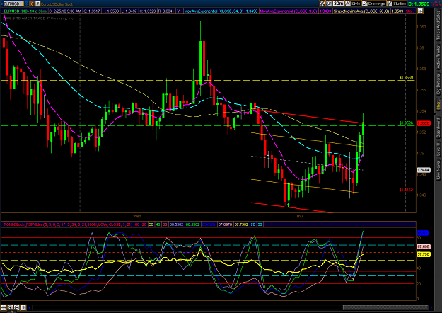
Task: Click the orange icon beside the symbol dropdown
Action: pyautogui.click(x=32, y=4)
